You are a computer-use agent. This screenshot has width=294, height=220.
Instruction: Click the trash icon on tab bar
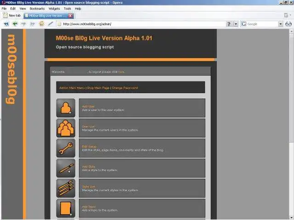point(286,15)
